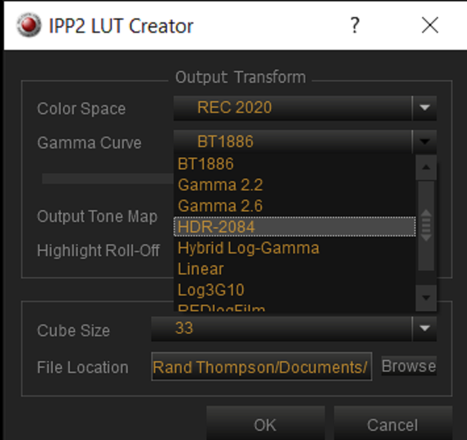
Task: Pick Hybrid Log-Gamma option
Action: point(294,248)
